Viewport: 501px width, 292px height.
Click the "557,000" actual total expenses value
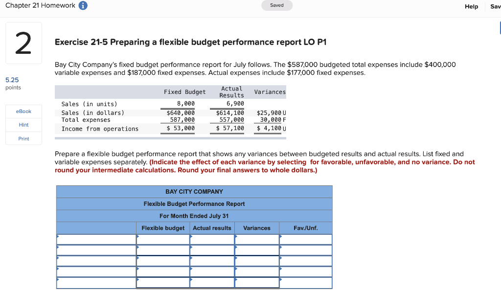231,120
